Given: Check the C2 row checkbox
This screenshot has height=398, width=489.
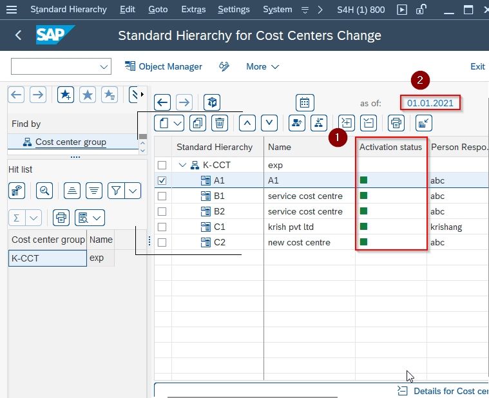Looking at the screenshot, I should [x=162, y=243].
